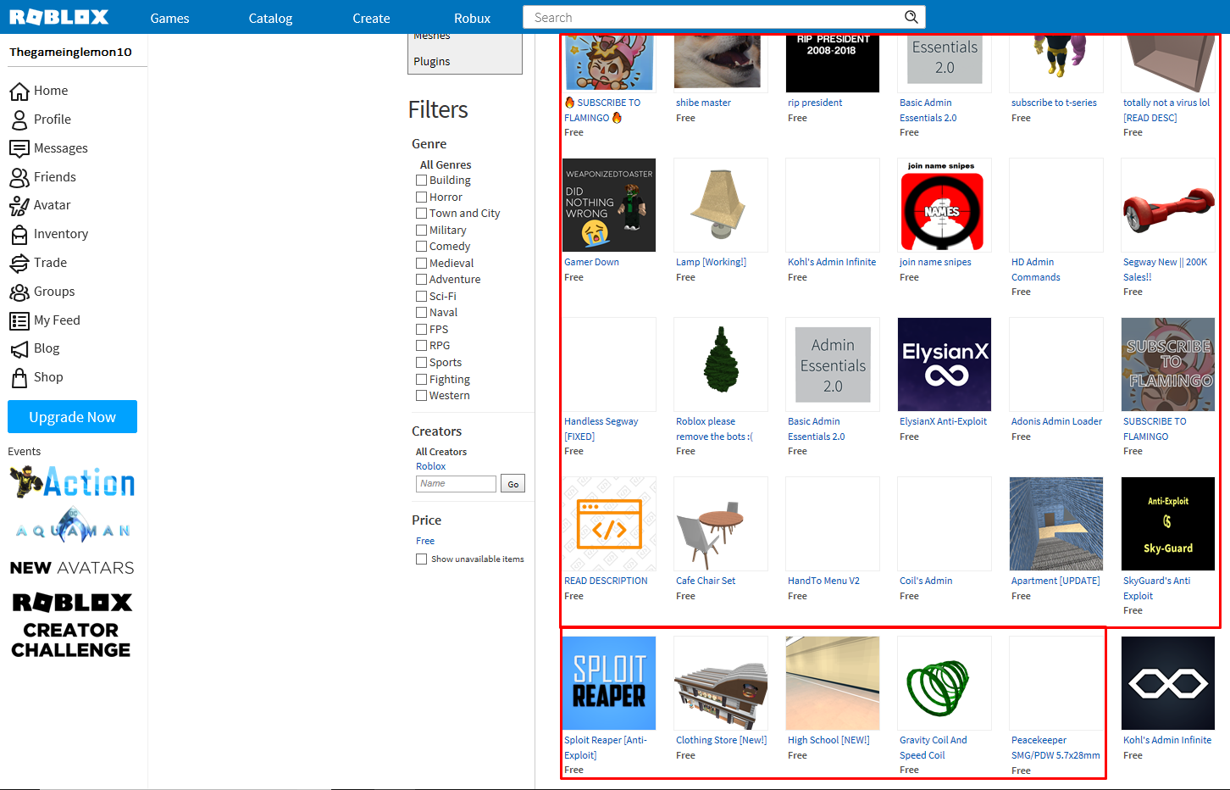Screen dimensions: 1230x790
Task: Enable the Comedy genre filter
Action: (421, 247)
